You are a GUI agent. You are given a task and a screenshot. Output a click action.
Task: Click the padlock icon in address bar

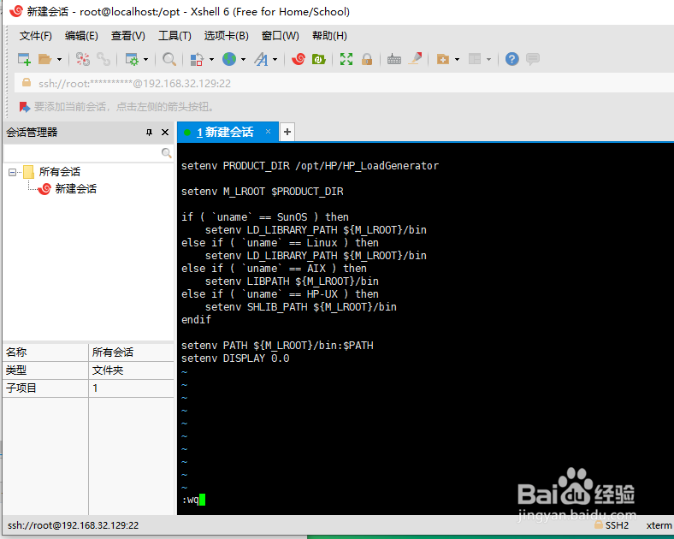27,82
